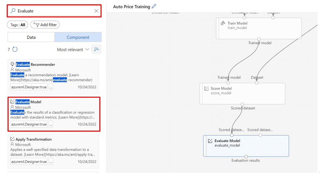The image size is (320, 176).
Task: Expand more tags on Evaluate Model card
Action: pyautogui.click(x=51, y=124)
